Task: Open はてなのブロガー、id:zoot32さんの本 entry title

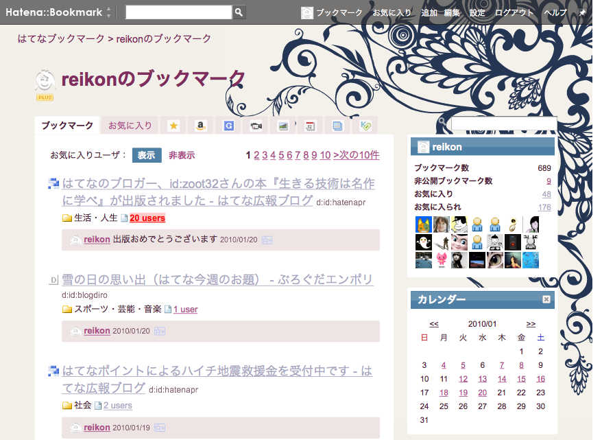Action: (x=218, y=192)
